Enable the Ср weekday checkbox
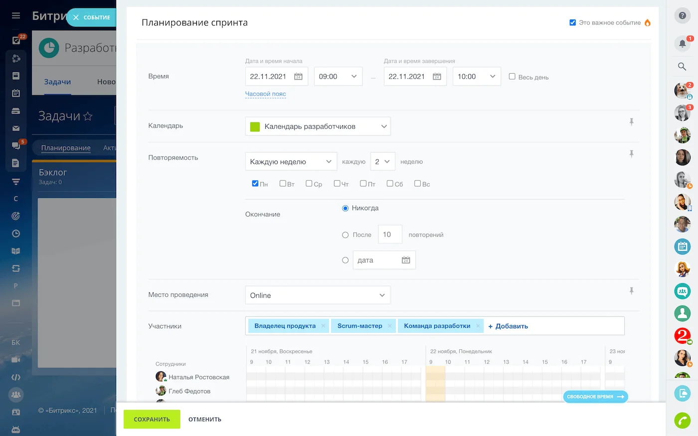Viewport: 698px width, 436px height. click(309, 184)
